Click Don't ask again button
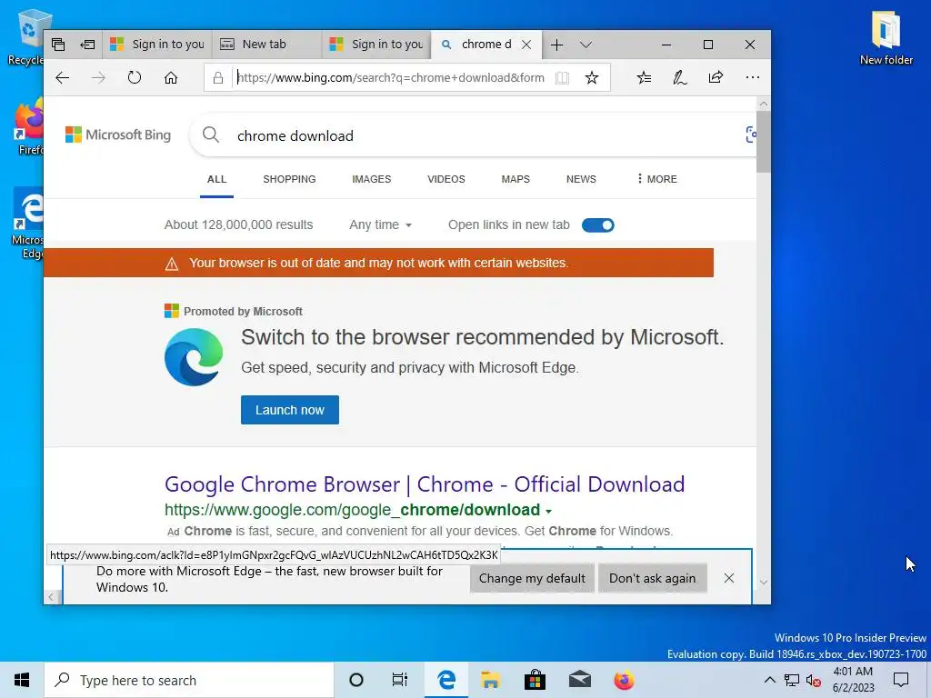This screenshot has width=931, height=698. (x=652, y=578)
